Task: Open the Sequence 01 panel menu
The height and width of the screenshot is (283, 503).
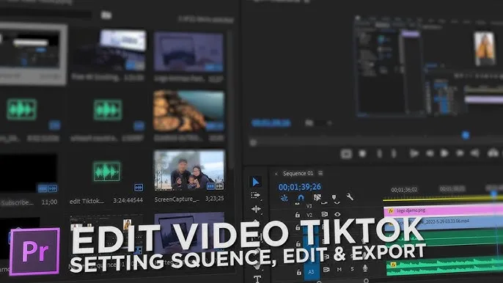Action: [x=320, y=173]
